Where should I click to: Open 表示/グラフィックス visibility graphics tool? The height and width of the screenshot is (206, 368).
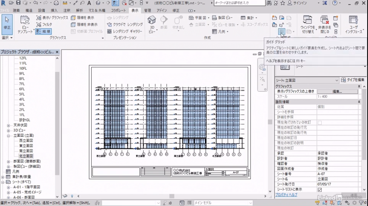click(52, 18)
